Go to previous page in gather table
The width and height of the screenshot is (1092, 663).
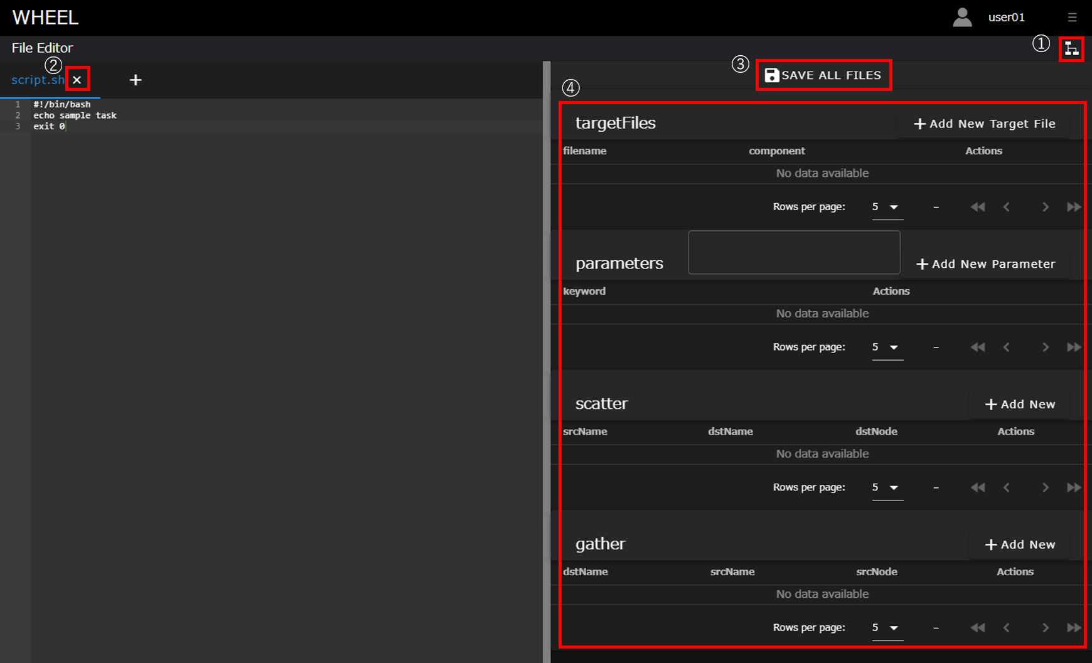(x=1007, y=628)
